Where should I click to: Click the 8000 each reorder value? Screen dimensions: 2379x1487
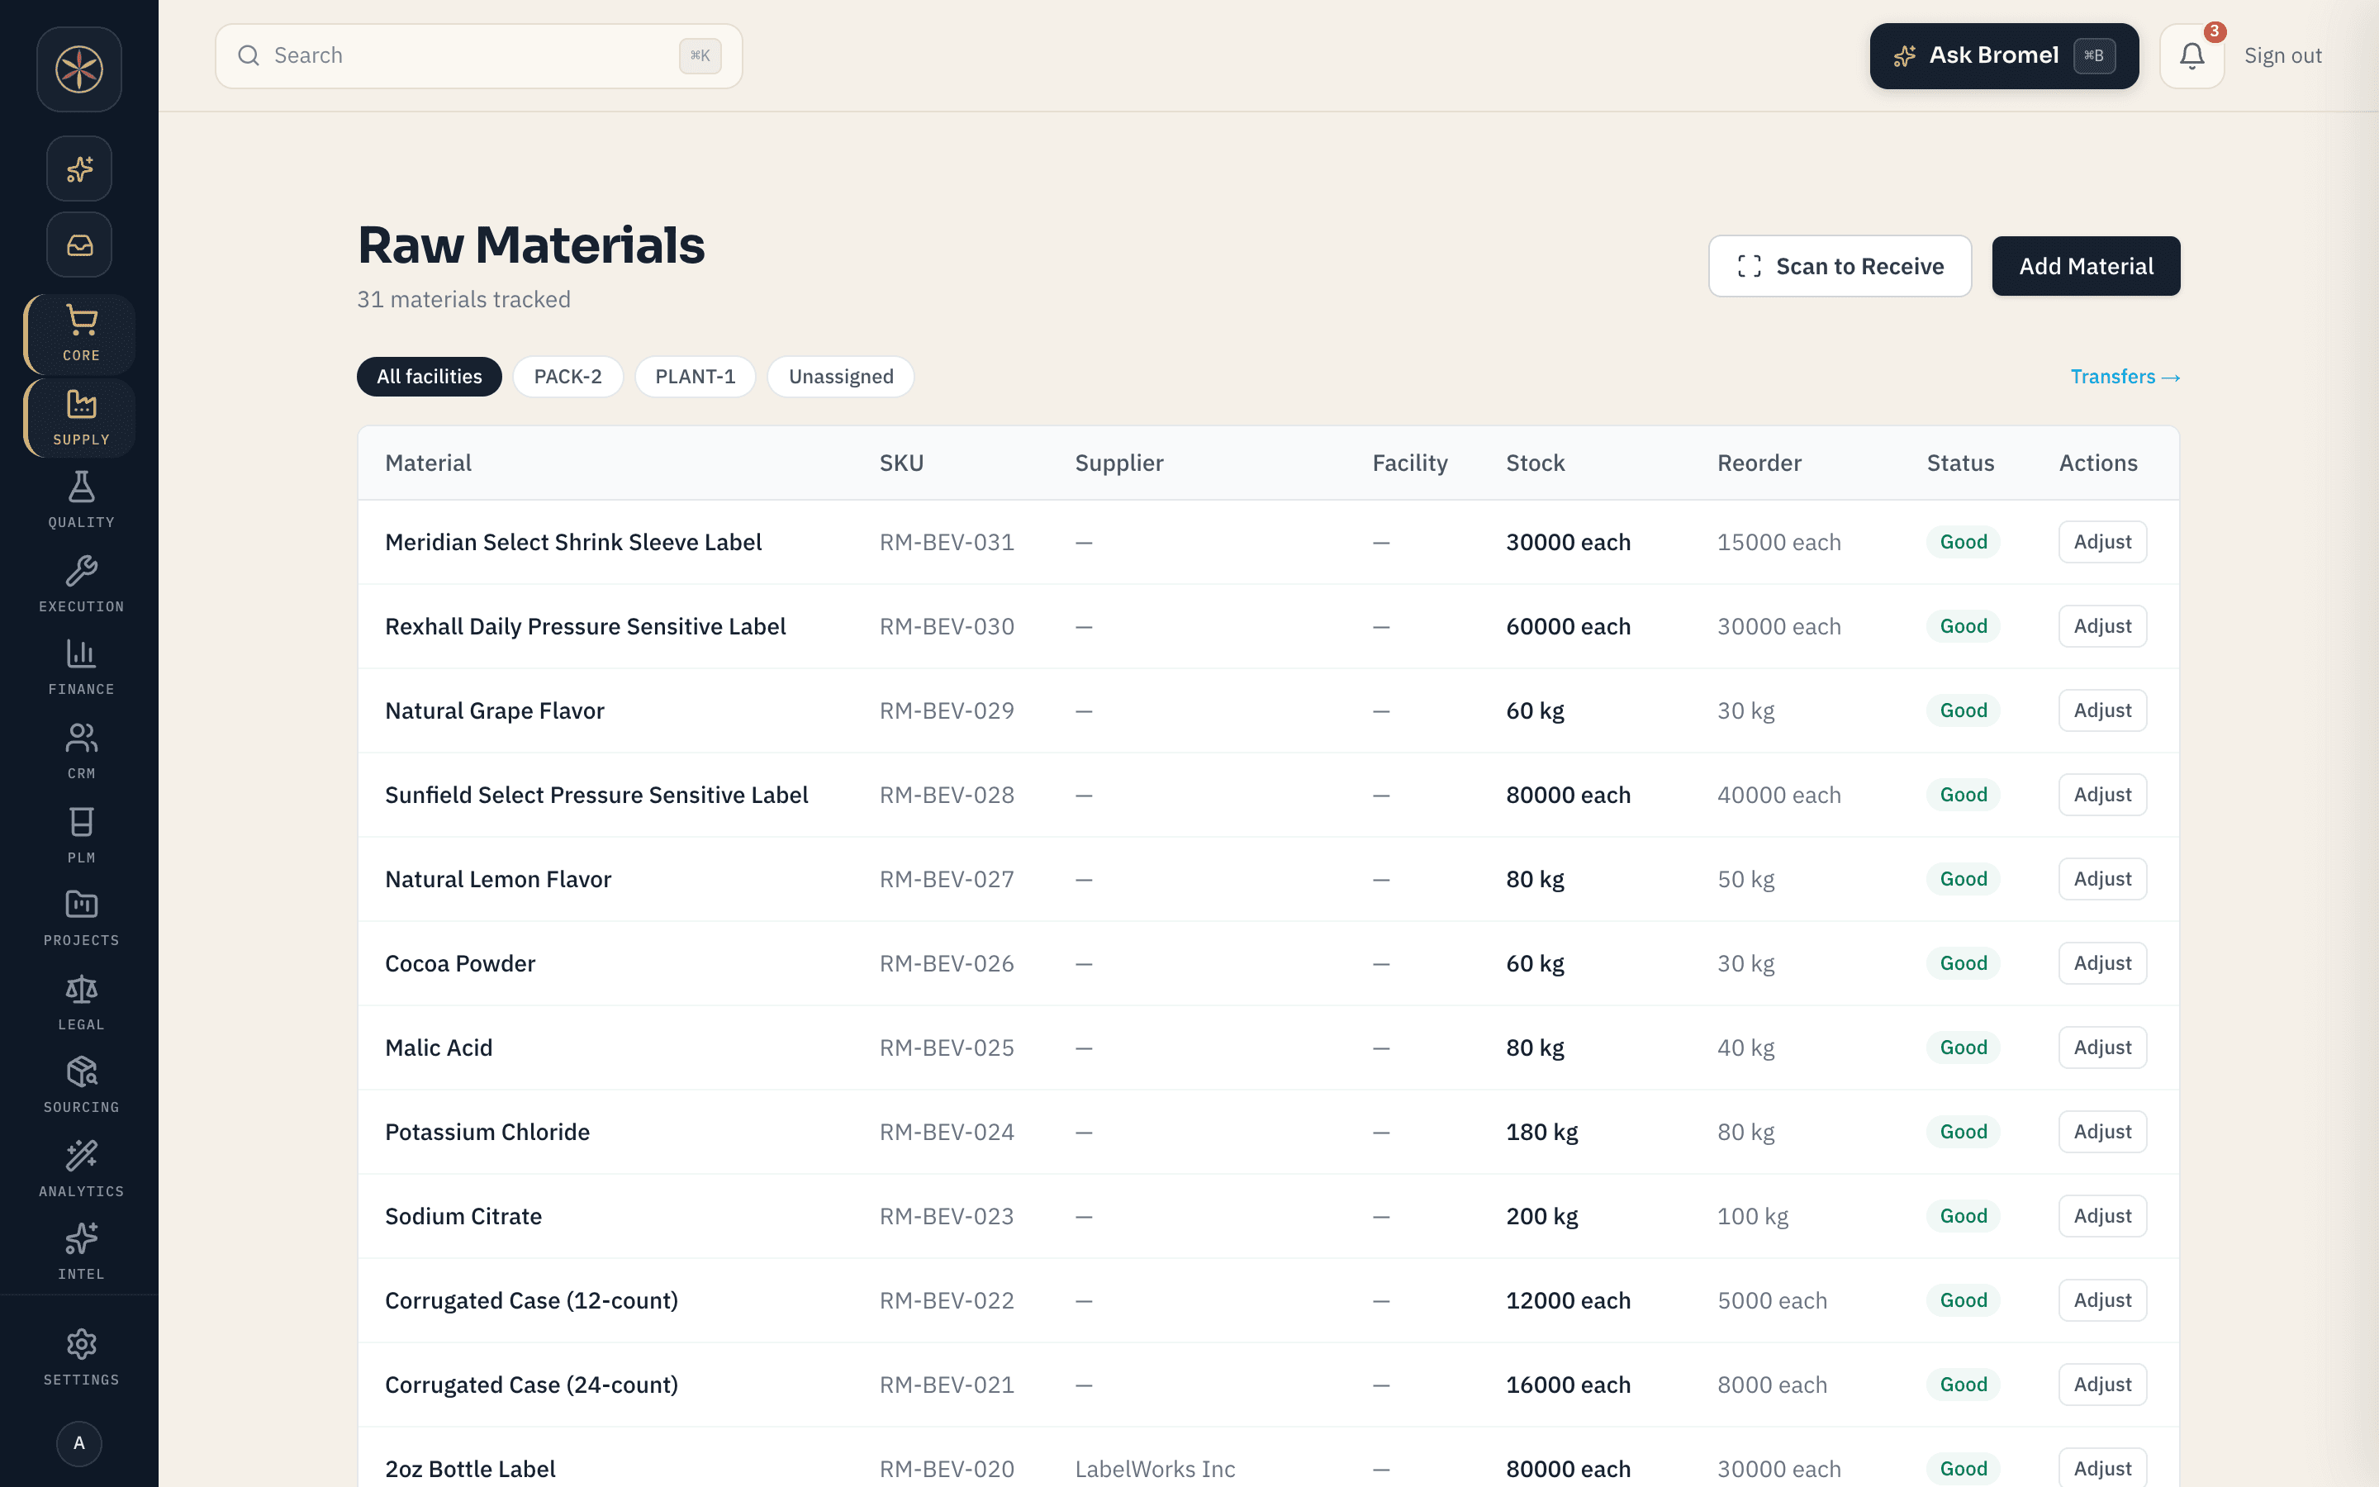[1772, 1385]
